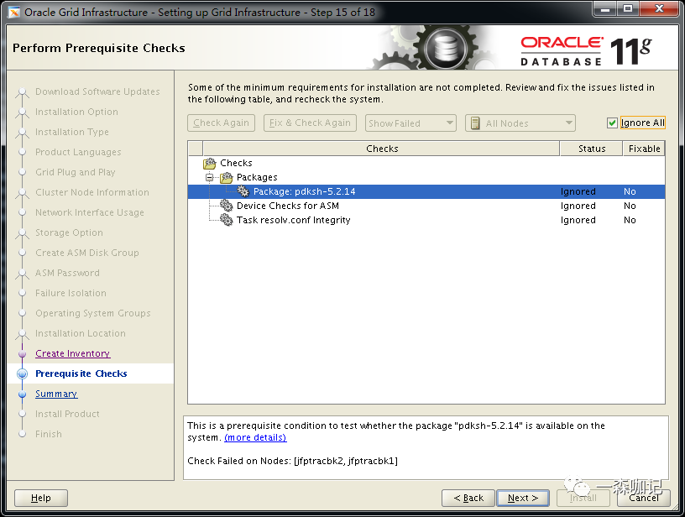Click the gear icon beside Package: pdksh-5.2.14
Viewport: 685px width, 517px height.
pyautogui.click(x=243, y=191)
